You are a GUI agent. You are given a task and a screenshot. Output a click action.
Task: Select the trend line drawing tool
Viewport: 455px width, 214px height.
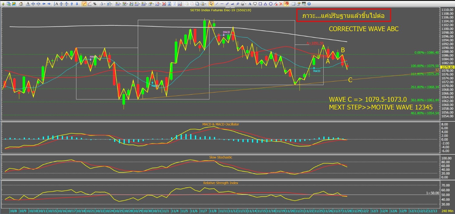(x=217, y=4)
